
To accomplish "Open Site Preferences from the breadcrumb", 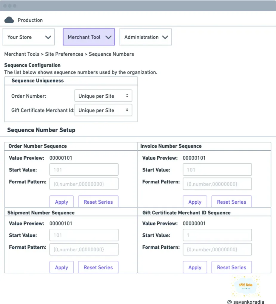I will coord(64,54).
